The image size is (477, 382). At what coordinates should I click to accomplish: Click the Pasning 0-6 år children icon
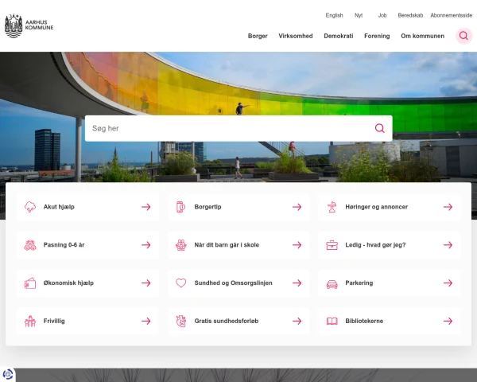pyautogui.click(x=30, y=245)
